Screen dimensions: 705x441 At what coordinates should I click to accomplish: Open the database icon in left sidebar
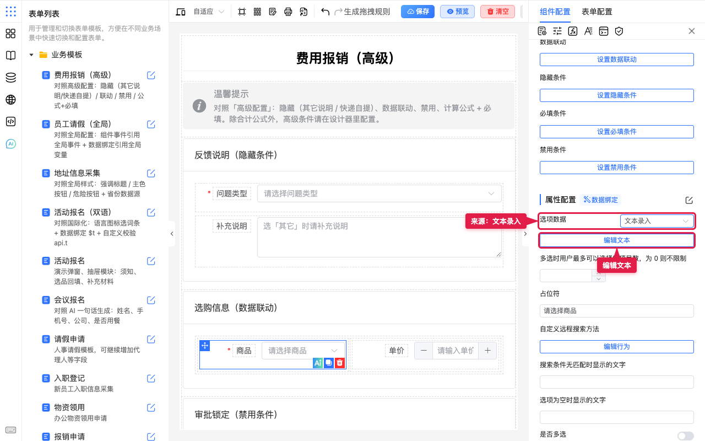coord(10,78)
